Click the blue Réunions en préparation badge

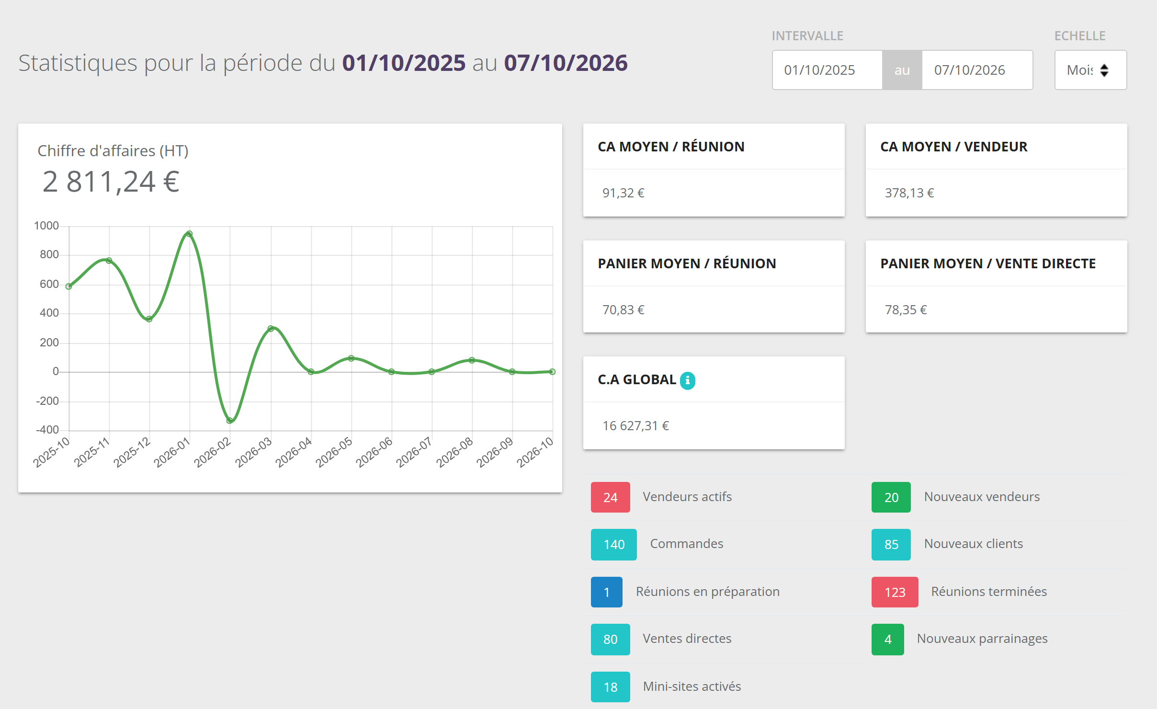tap(607, 592)
